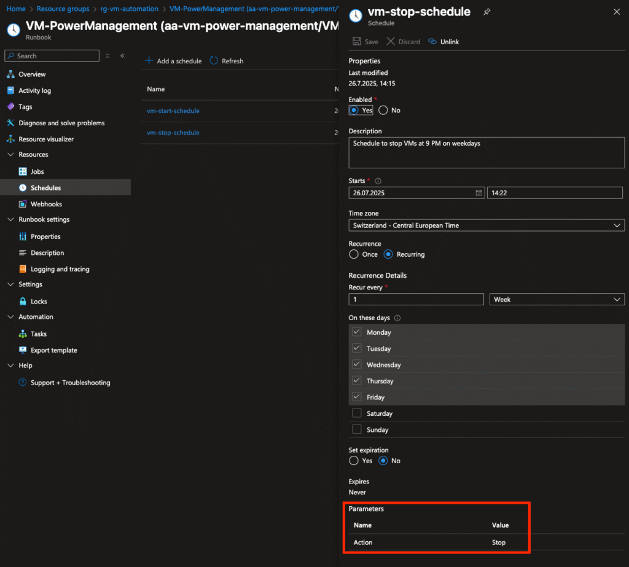Check the Saturday checkbox
Viewport: 629px width, 567px height.
click(x=357, y=413)
